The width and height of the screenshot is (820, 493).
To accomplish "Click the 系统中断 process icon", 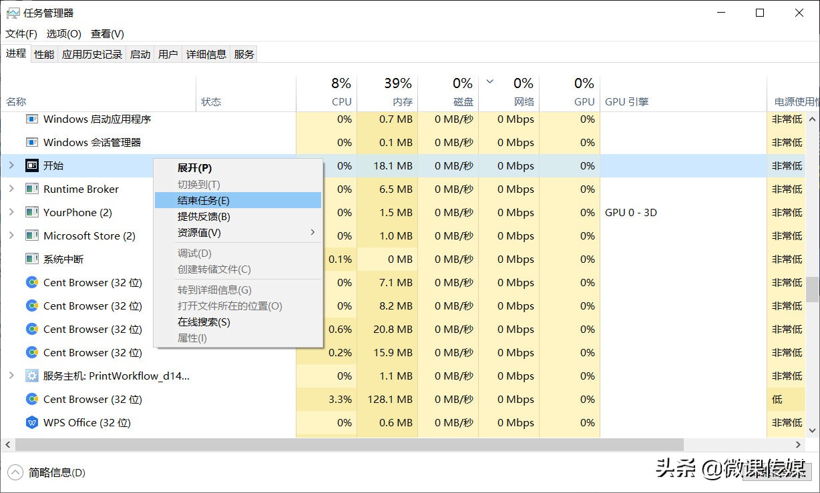I will point(31,260).
